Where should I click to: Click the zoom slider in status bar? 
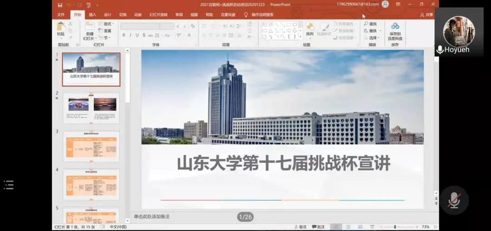(x=395, y=226)
